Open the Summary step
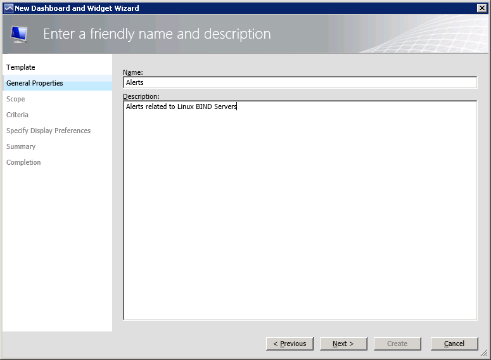491x360 pixels. pos(21,146)
